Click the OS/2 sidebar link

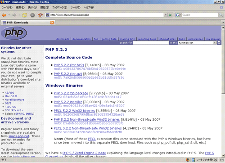[8, 103]
